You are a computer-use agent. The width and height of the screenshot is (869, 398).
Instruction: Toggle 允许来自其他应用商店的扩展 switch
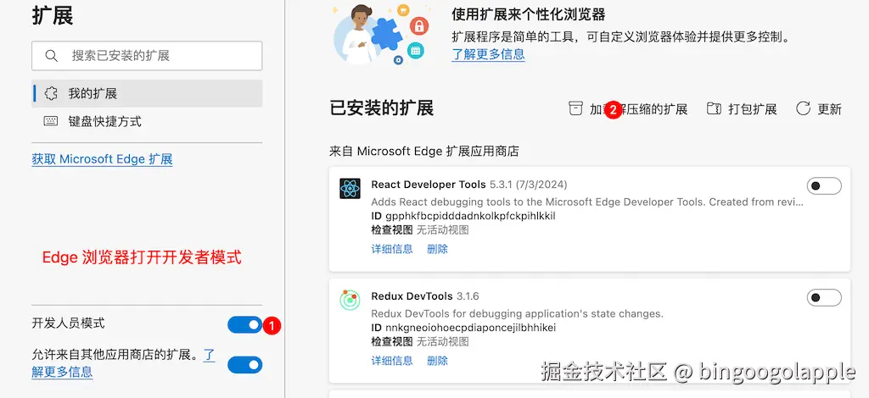coord(245,365)
